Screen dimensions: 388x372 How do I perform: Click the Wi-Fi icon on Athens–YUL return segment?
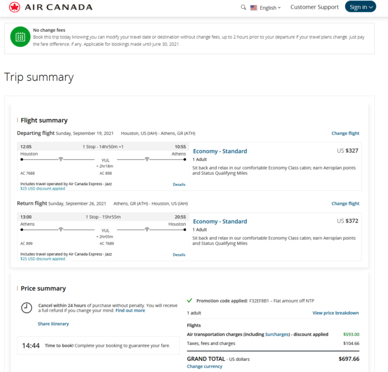(x=61, y=229)
